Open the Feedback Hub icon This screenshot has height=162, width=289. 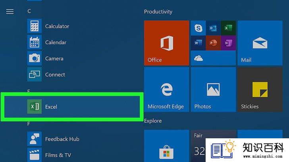coord(35,139)
